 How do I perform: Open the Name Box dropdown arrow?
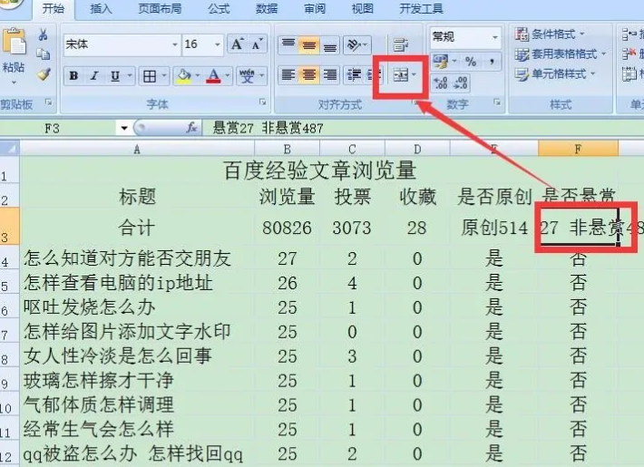click(x=124, y=129)
